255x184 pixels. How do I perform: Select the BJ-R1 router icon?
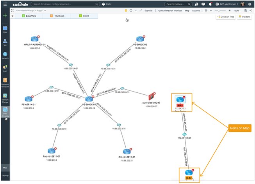(180, 99)
